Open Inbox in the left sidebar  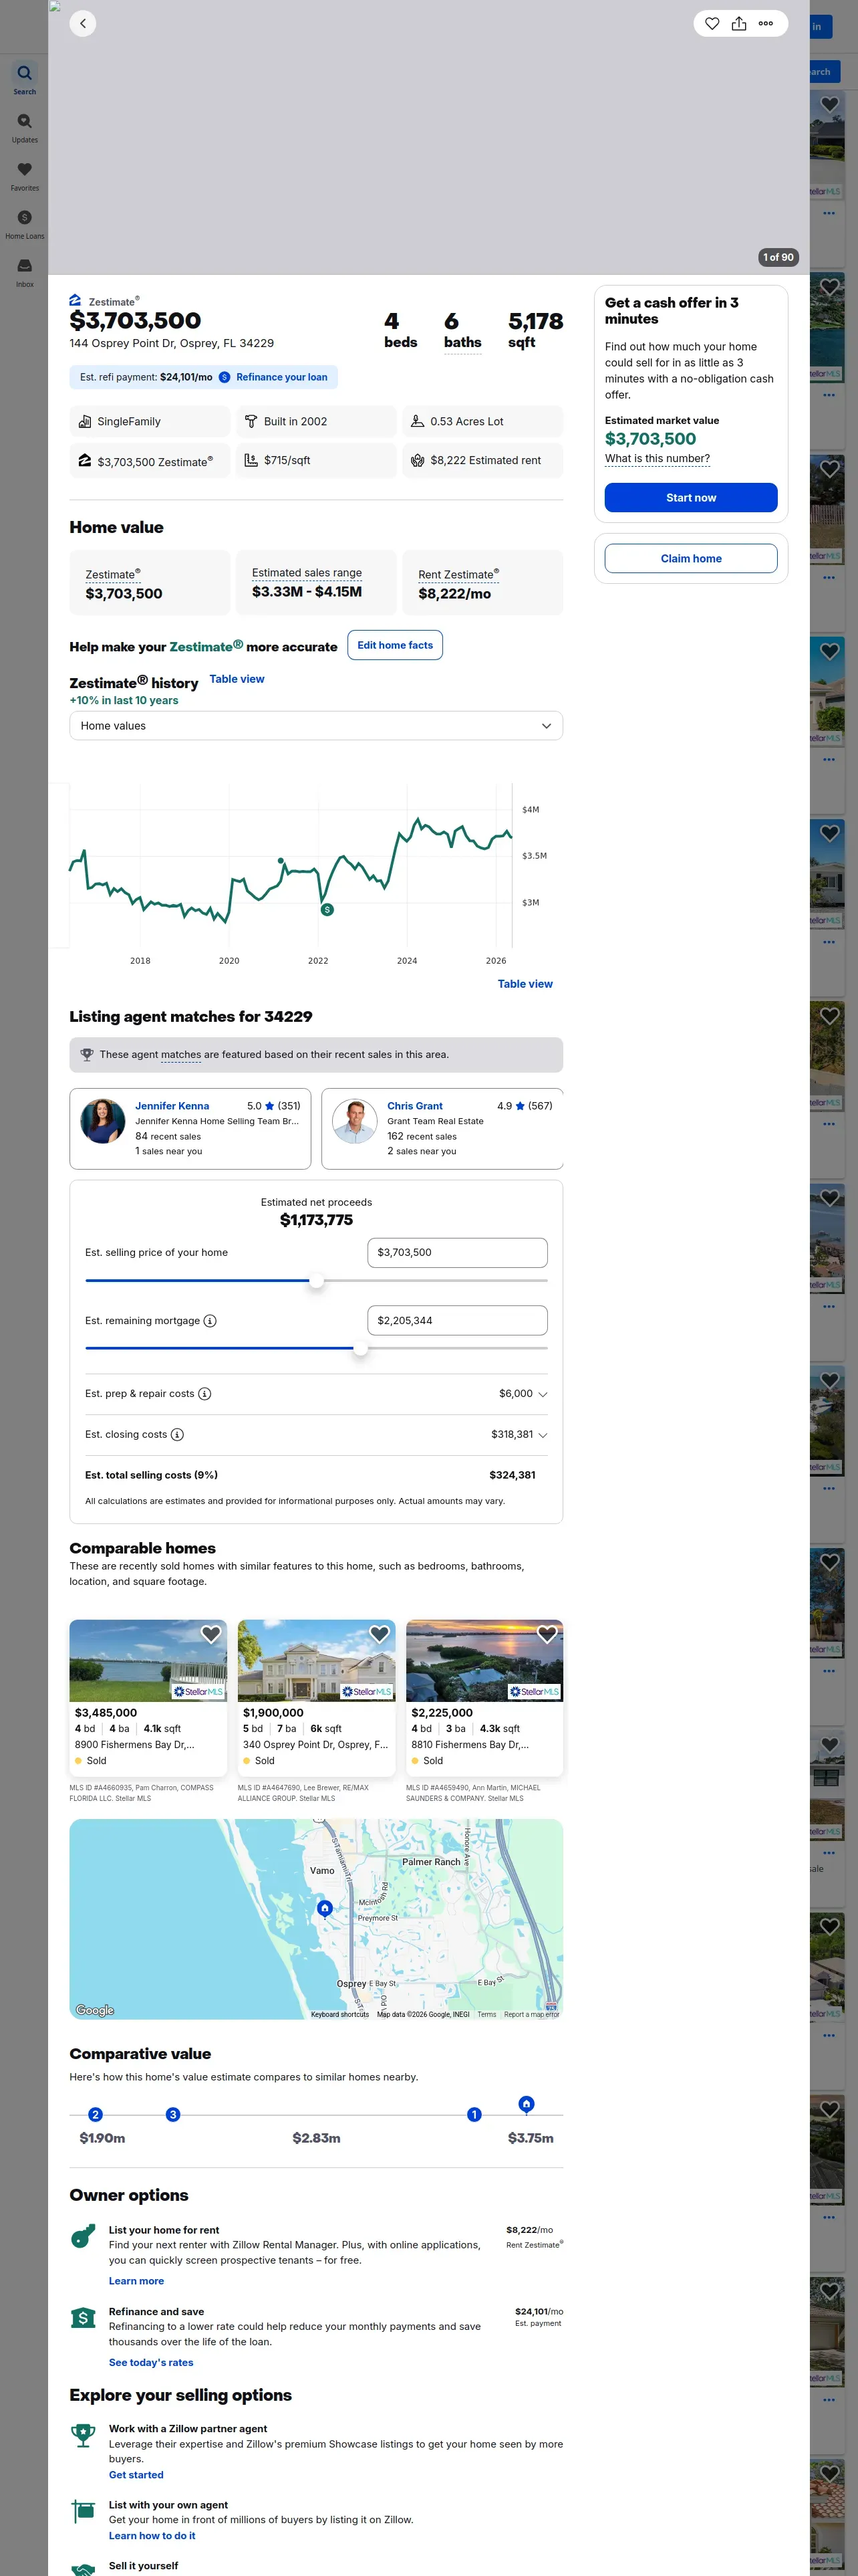click(x=25, y=272)
